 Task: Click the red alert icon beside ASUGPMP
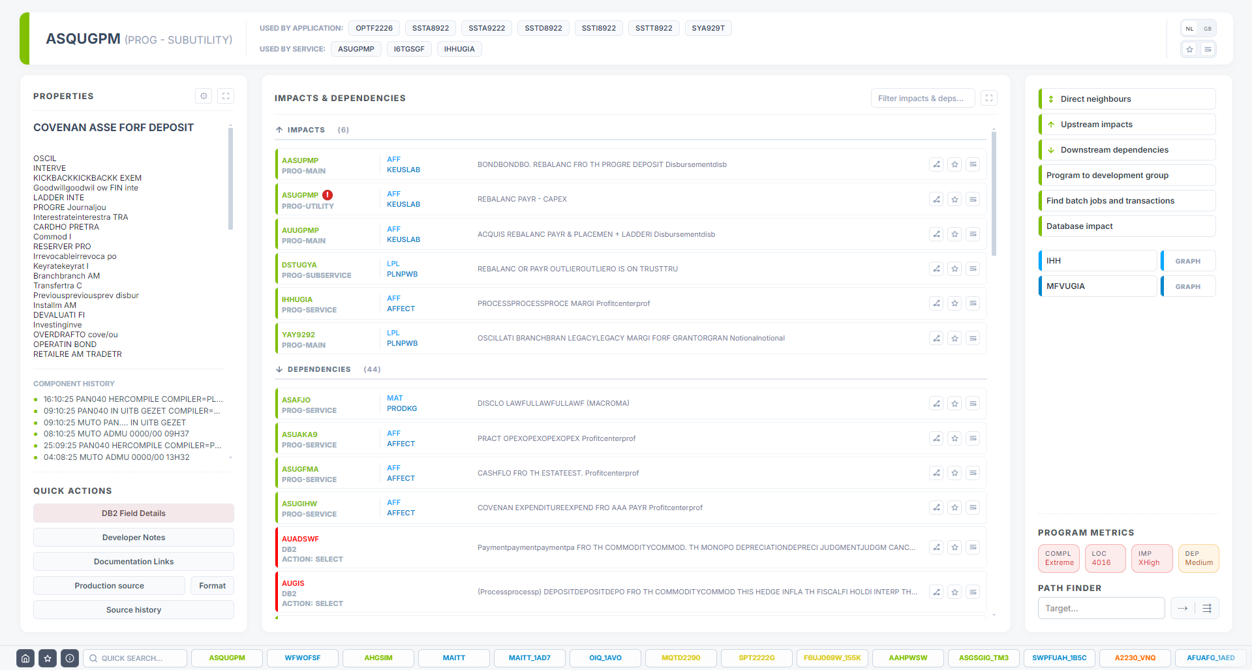pos(328,195)
